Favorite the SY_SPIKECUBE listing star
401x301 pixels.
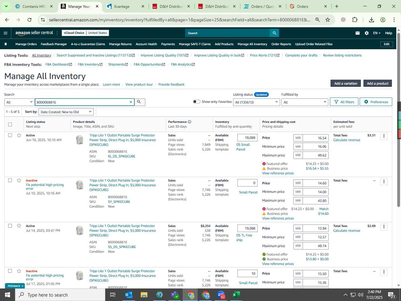click(x=19, y=180)
